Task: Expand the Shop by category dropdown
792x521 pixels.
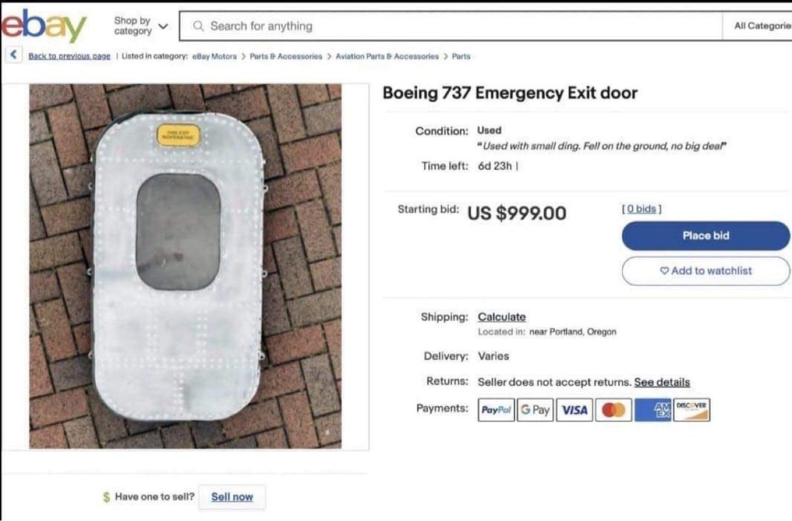Action: point(141,26)
